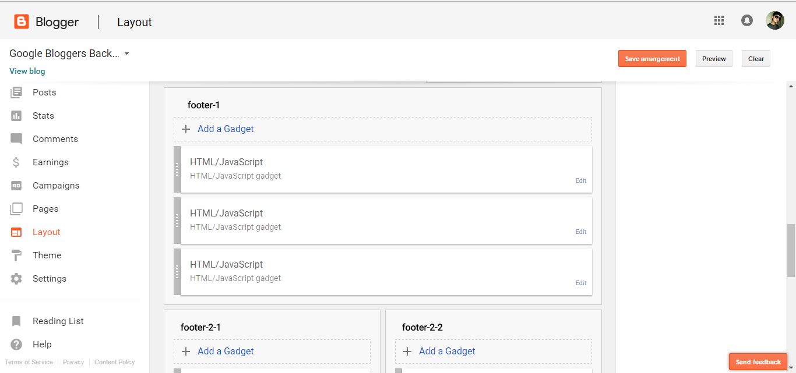
Task: Open the account profile picture
Action: (774, 21)
